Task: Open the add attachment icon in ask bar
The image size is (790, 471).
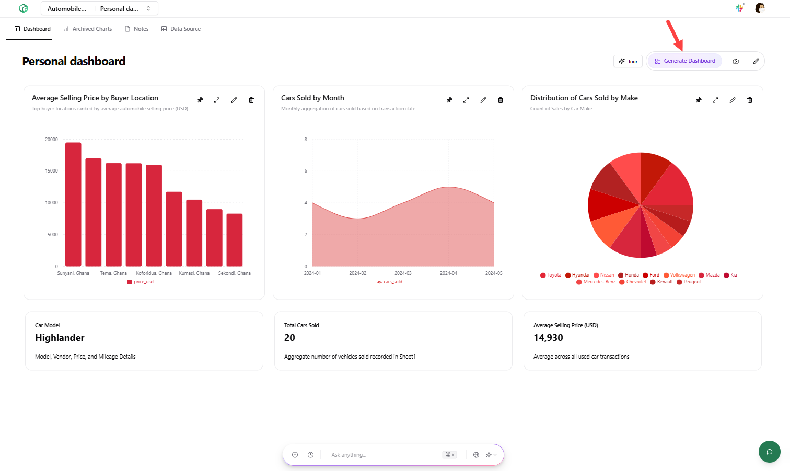Action: coord(295,455)
